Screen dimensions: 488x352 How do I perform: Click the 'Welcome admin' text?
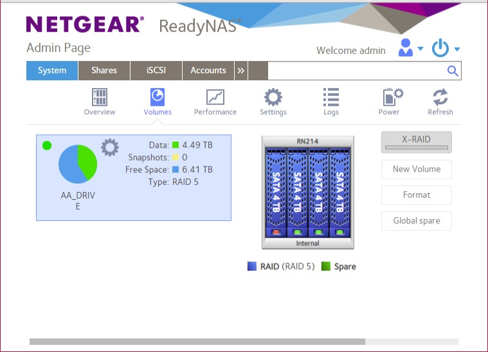click(351, 50)
